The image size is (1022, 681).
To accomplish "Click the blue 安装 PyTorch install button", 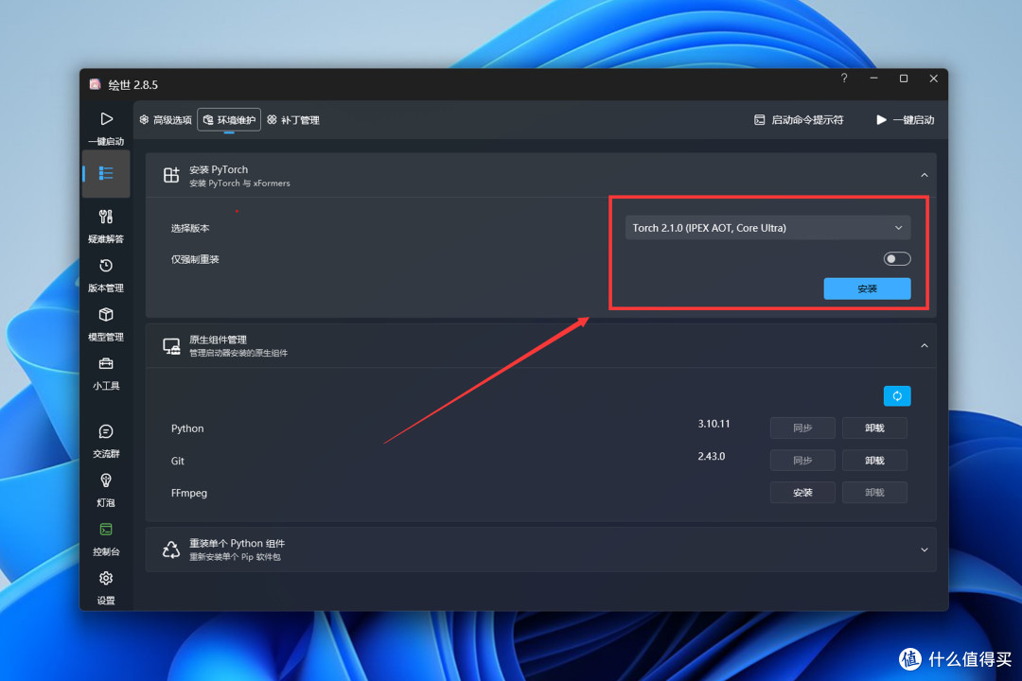I will (867, 288).
